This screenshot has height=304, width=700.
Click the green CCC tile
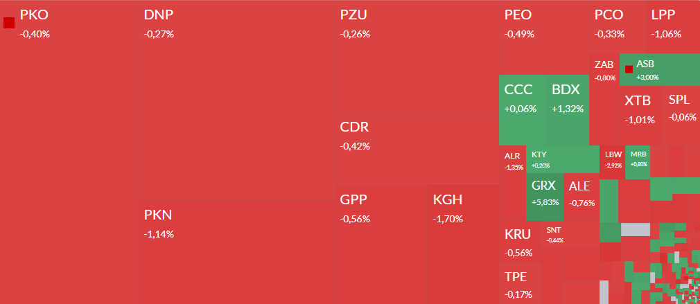[x=523, y=110]
